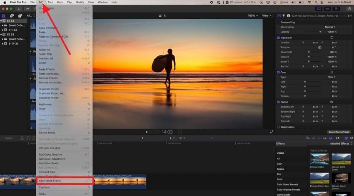Viewport: 354px width, 196px height.
Task: Toggle the Effects browser icon
Action: click(x=346, y=138)
